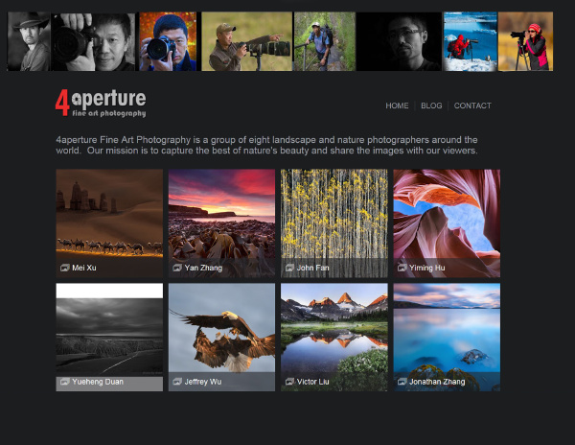The width and height of the screenshot is (575, 445).
Task: Click the gallery icon next to Jonathan Zhang
Action: tap(401, 382)
